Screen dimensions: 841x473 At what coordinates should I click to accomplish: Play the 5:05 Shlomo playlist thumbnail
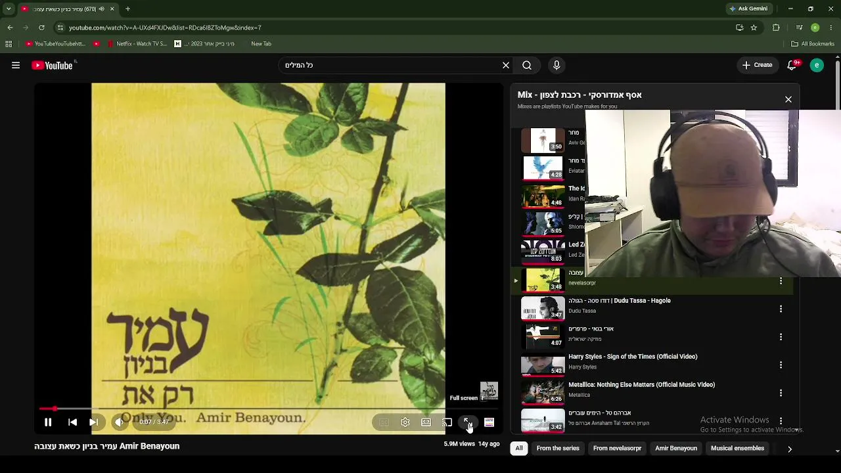(543, 224)
